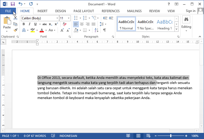Open the proofing errors icon in status bar
Viewport: 204px width, 139px height.
[x=53, y=136]
